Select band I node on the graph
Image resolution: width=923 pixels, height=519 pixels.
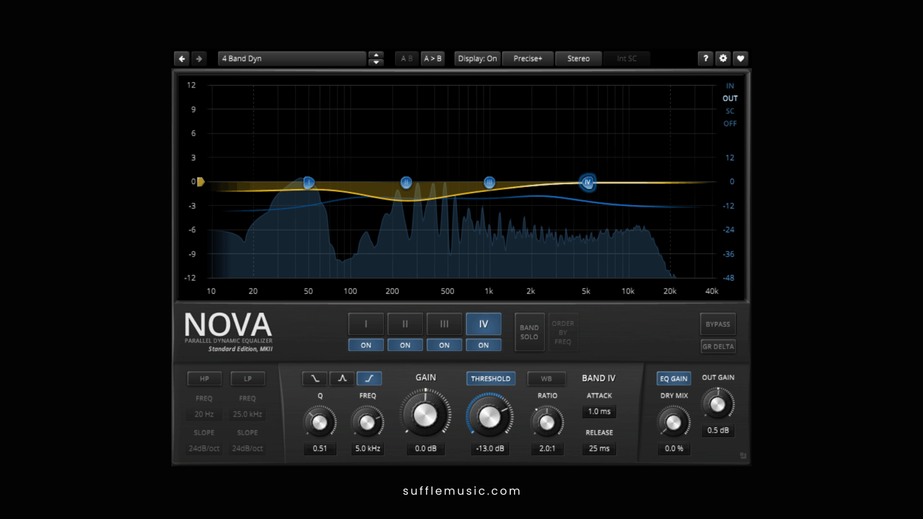tap(308, 182)
